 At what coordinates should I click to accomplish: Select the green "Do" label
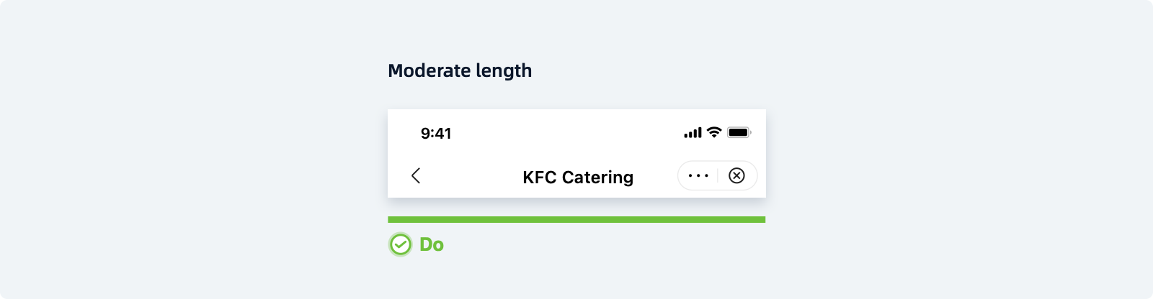pos(432,245)
